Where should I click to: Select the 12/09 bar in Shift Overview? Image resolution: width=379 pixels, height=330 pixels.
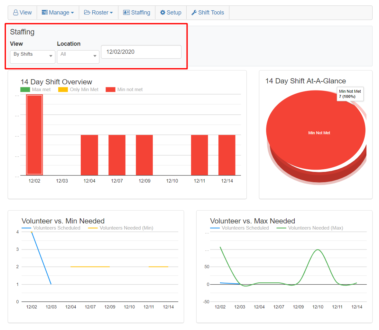coord(144,155)
